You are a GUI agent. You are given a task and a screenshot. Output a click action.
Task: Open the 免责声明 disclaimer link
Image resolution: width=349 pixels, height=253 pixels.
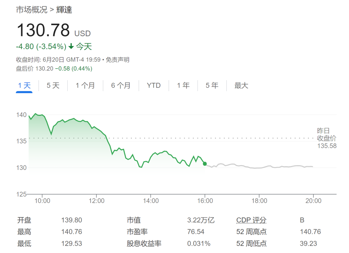[119, 60]
